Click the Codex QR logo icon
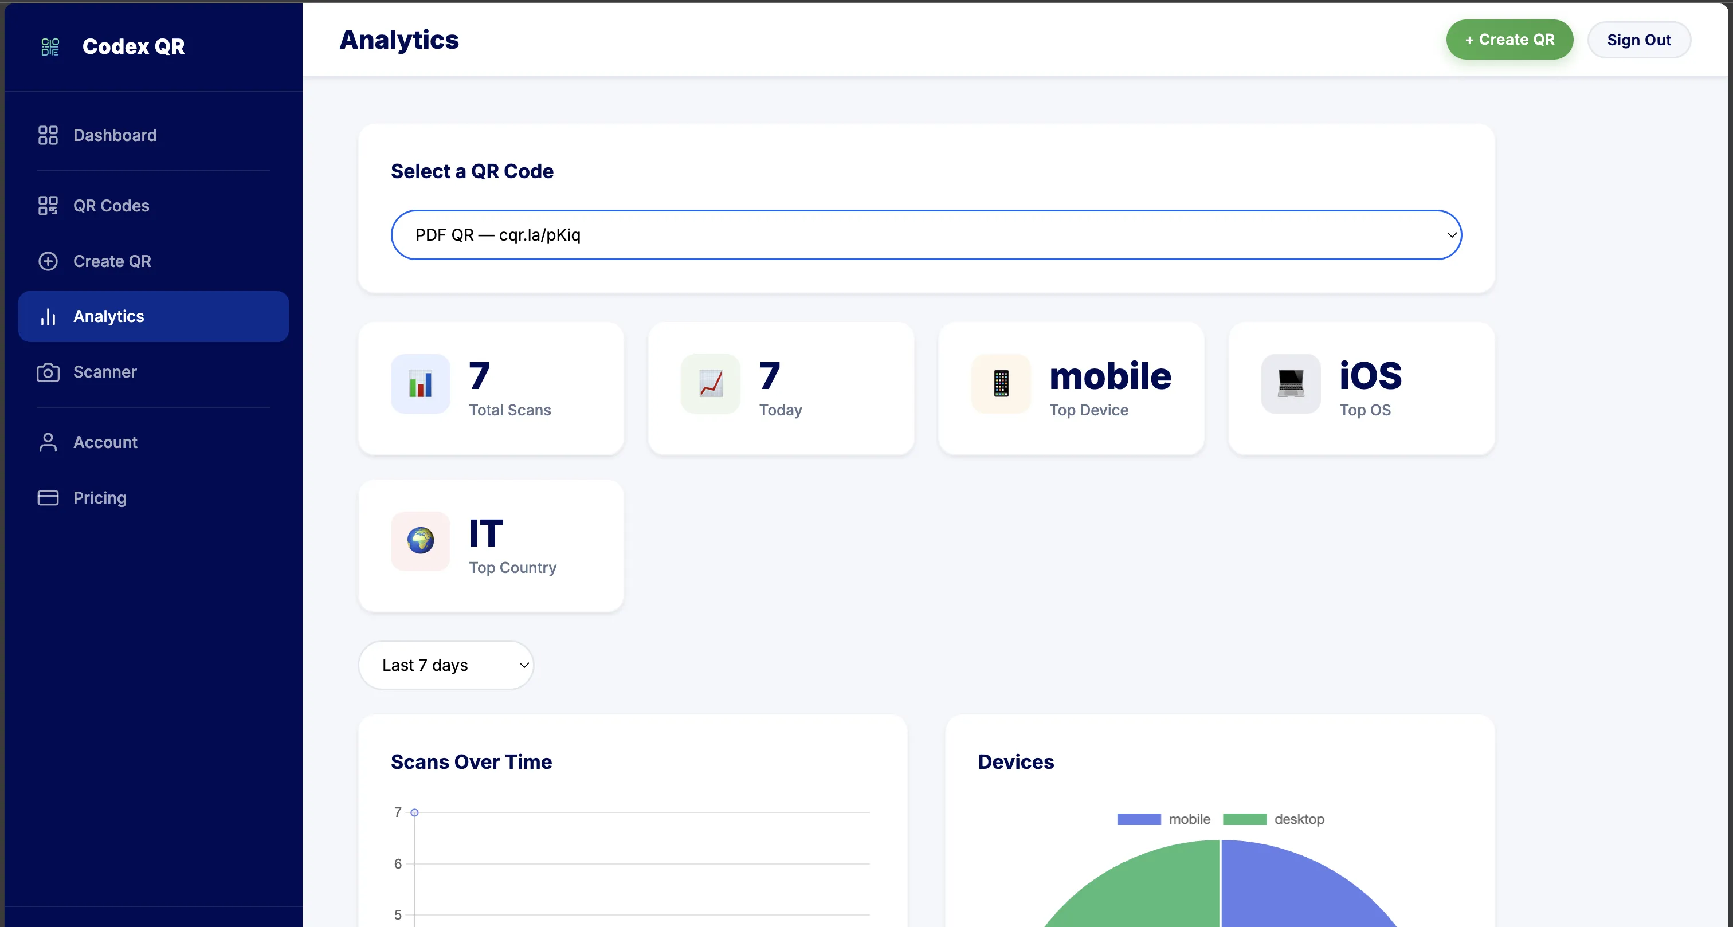 pyautogui.click(x=49, y=46)
